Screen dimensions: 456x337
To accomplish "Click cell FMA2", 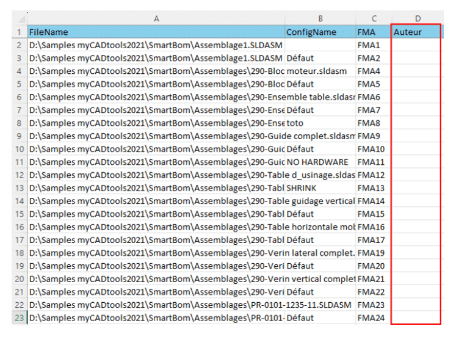I will point(374,58).
